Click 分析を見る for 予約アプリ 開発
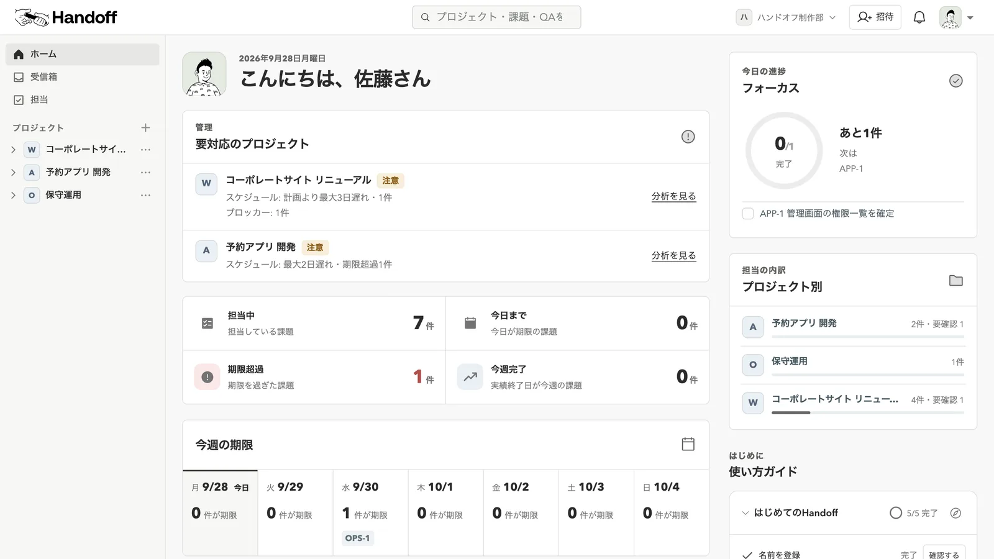The image size is (994, 559). tap(673, 255)
